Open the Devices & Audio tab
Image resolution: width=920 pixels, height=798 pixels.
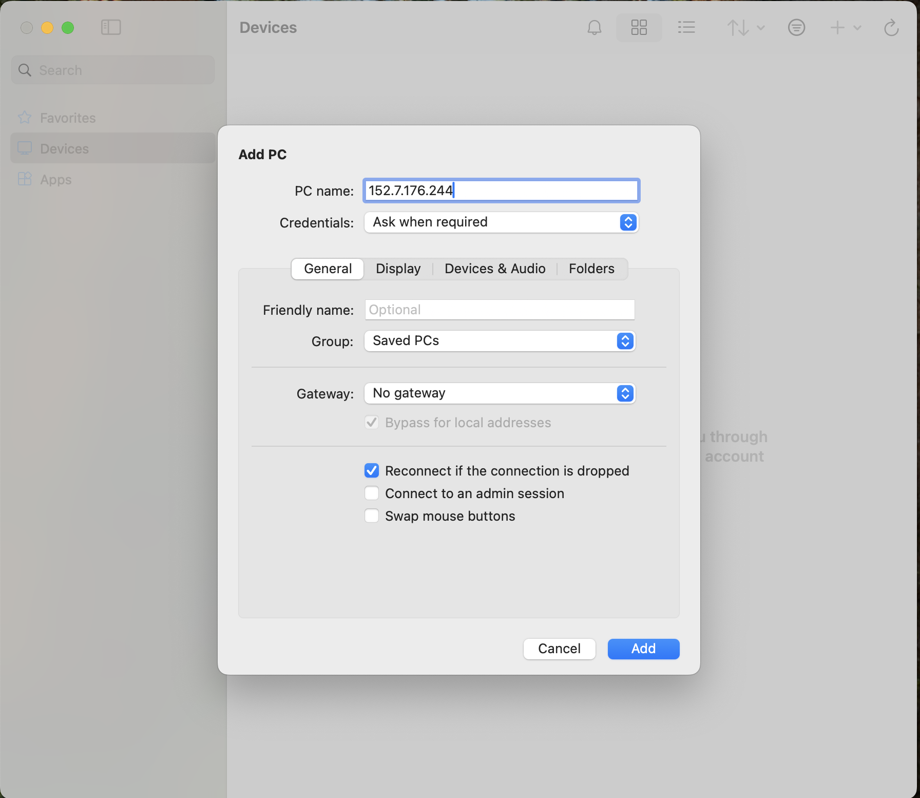[x=494, y=269]
